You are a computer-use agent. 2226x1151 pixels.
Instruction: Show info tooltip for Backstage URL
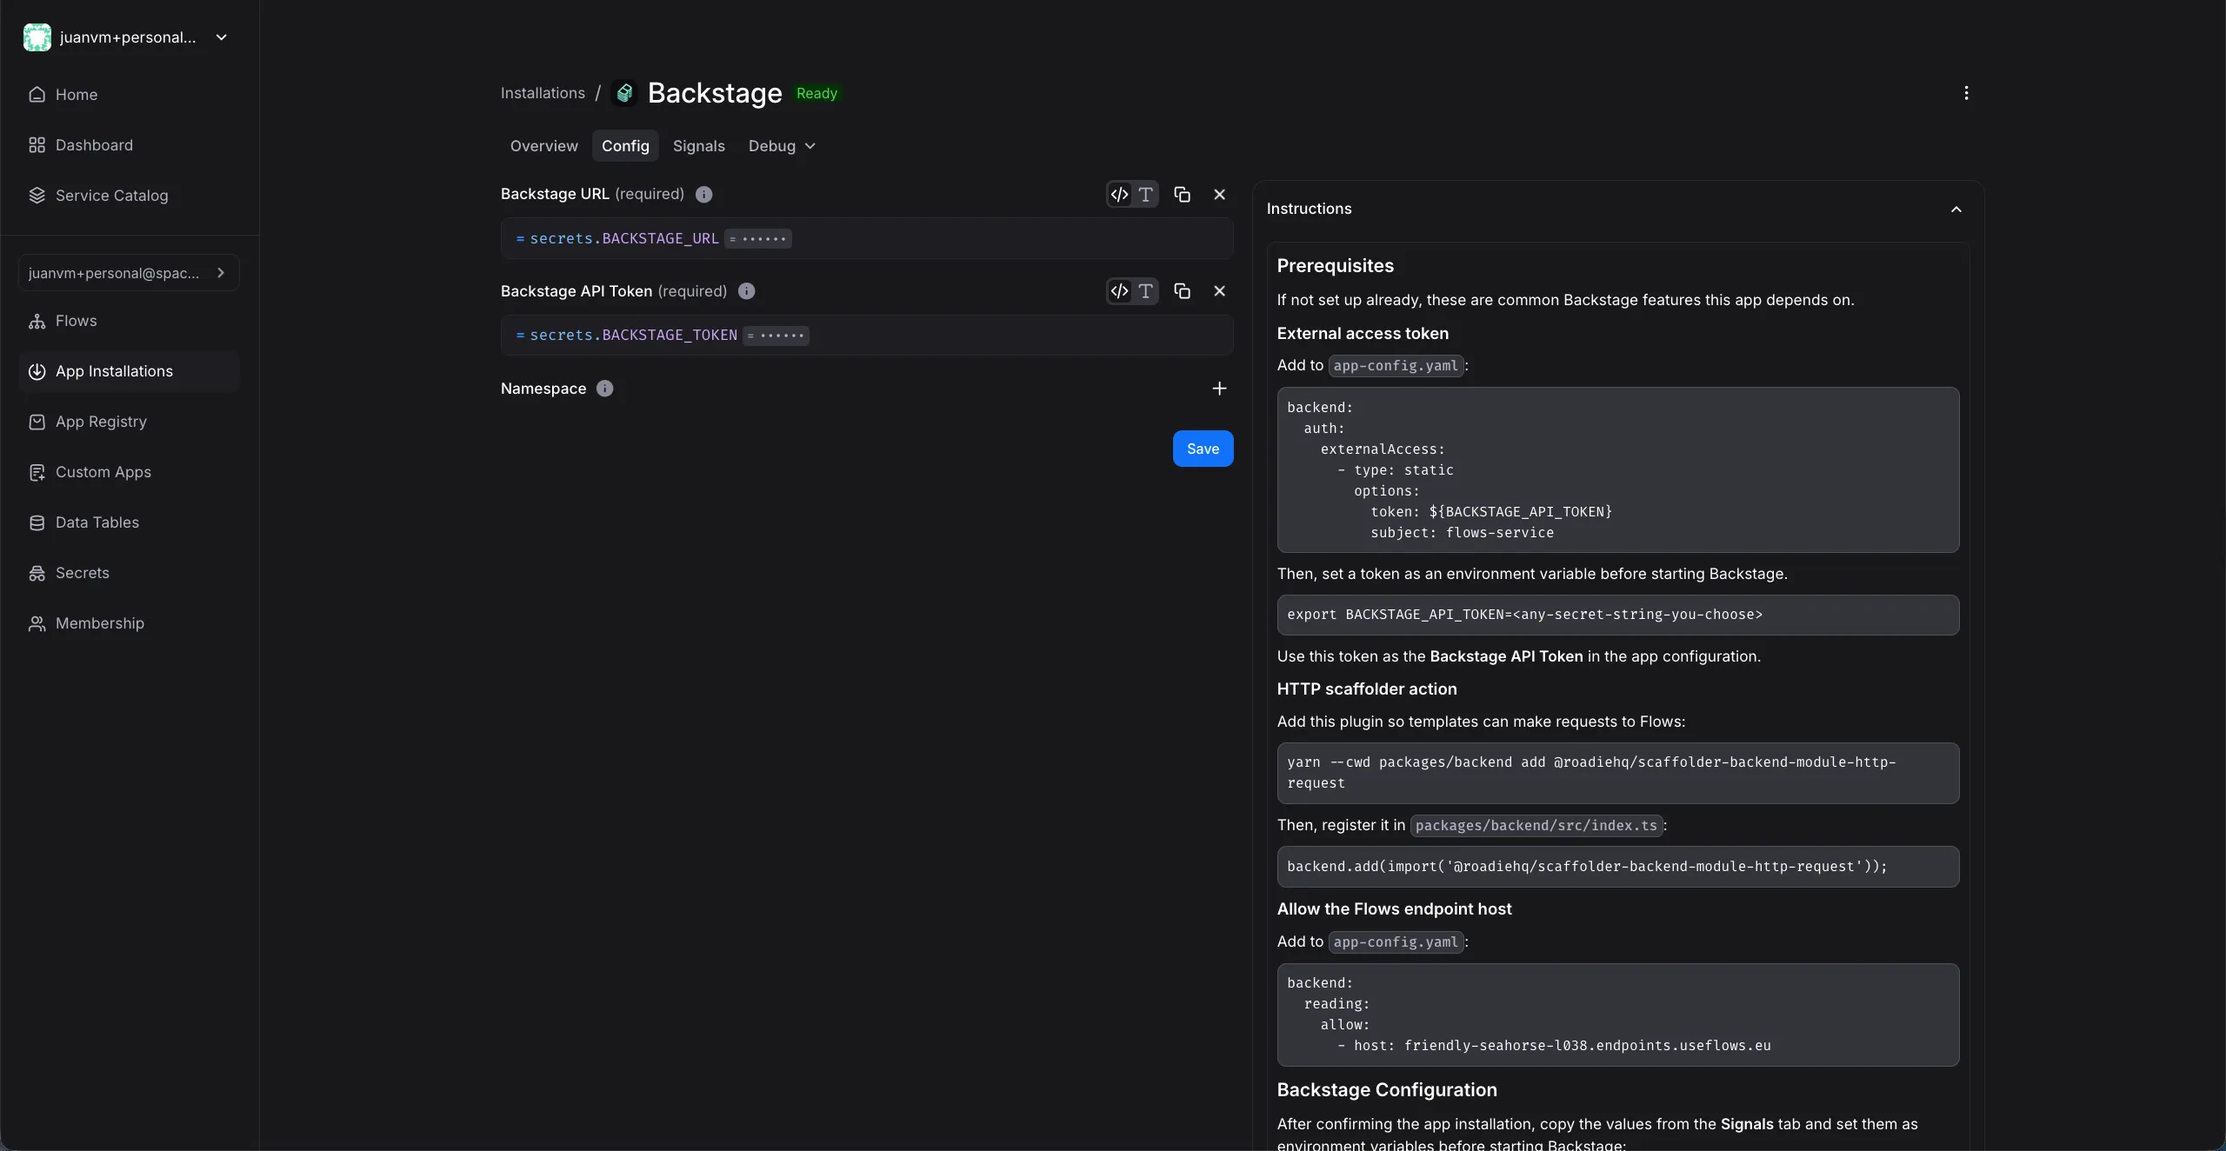tap(704, 195)
